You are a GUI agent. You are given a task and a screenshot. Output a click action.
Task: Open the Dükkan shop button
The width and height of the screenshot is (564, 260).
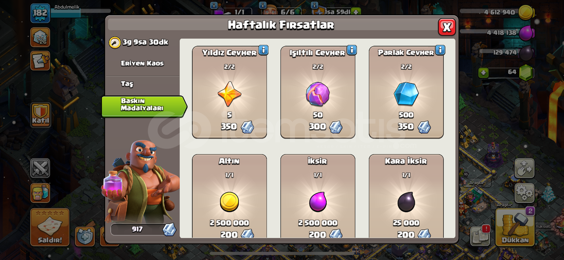(x=515, y=227)
